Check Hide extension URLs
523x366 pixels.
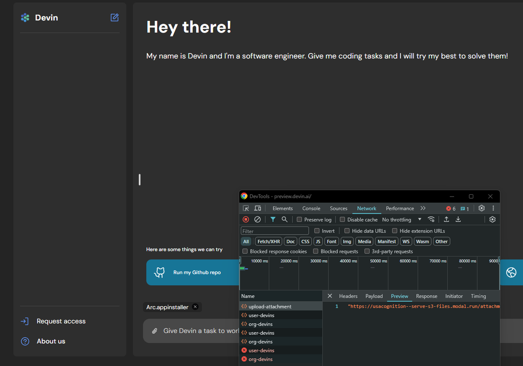(x=395, y=231)
